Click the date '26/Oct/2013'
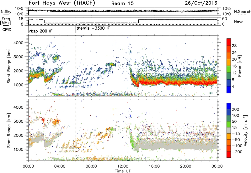The height and width of the screenshot is (173, 251). (201, 3)
